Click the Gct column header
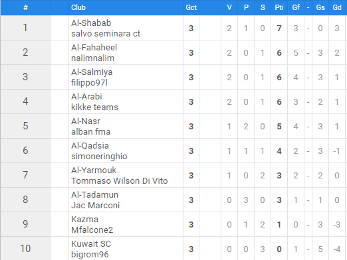347x260 pixels. pos(191,7)
